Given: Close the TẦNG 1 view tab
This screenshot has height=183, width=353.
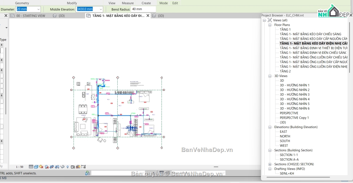Looking at the screenshot, I should [x=148, y=16].
